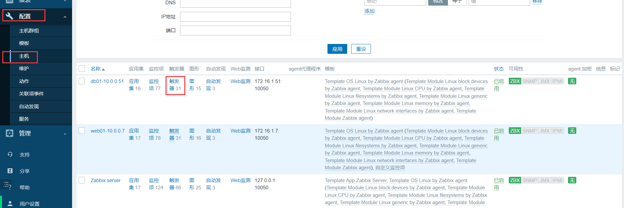Click the Z icon for 分享
624x208 pixels.
10,171
